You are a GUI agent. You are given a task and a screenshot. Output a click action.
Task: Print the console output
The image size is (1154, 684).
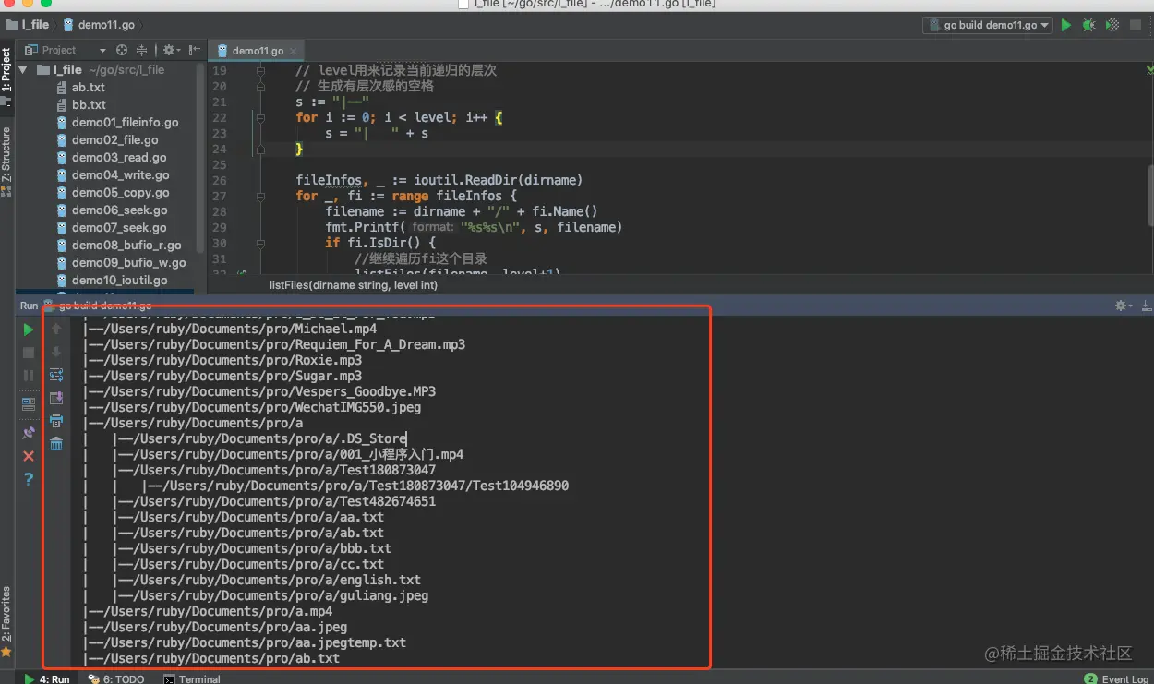pos(56,421)
